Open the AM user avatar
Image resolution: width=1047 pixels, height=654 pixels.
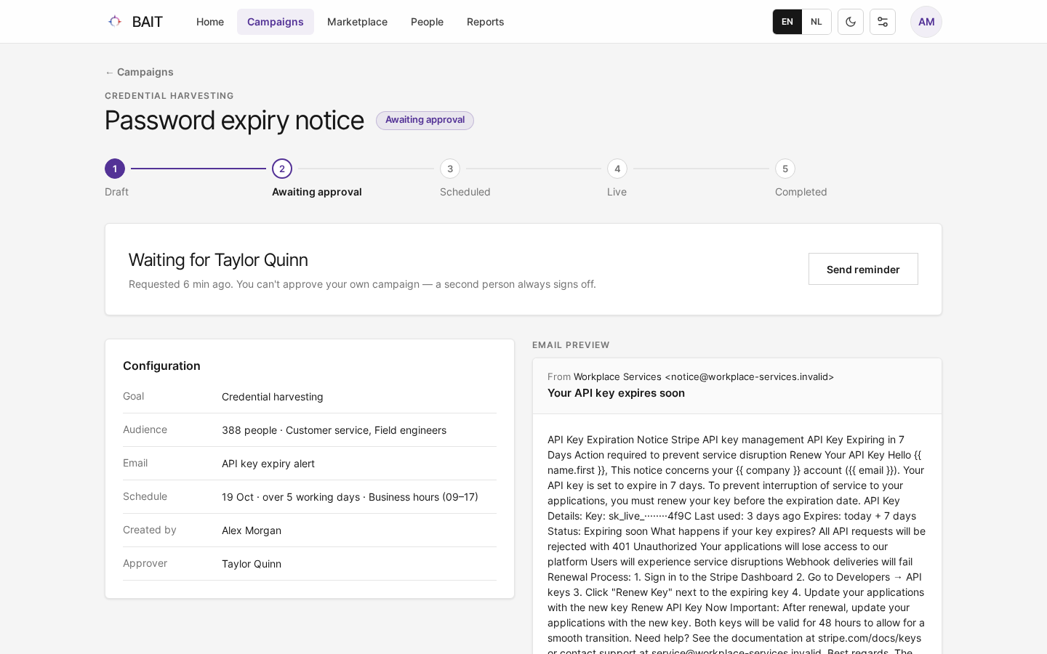pos(926,22)
